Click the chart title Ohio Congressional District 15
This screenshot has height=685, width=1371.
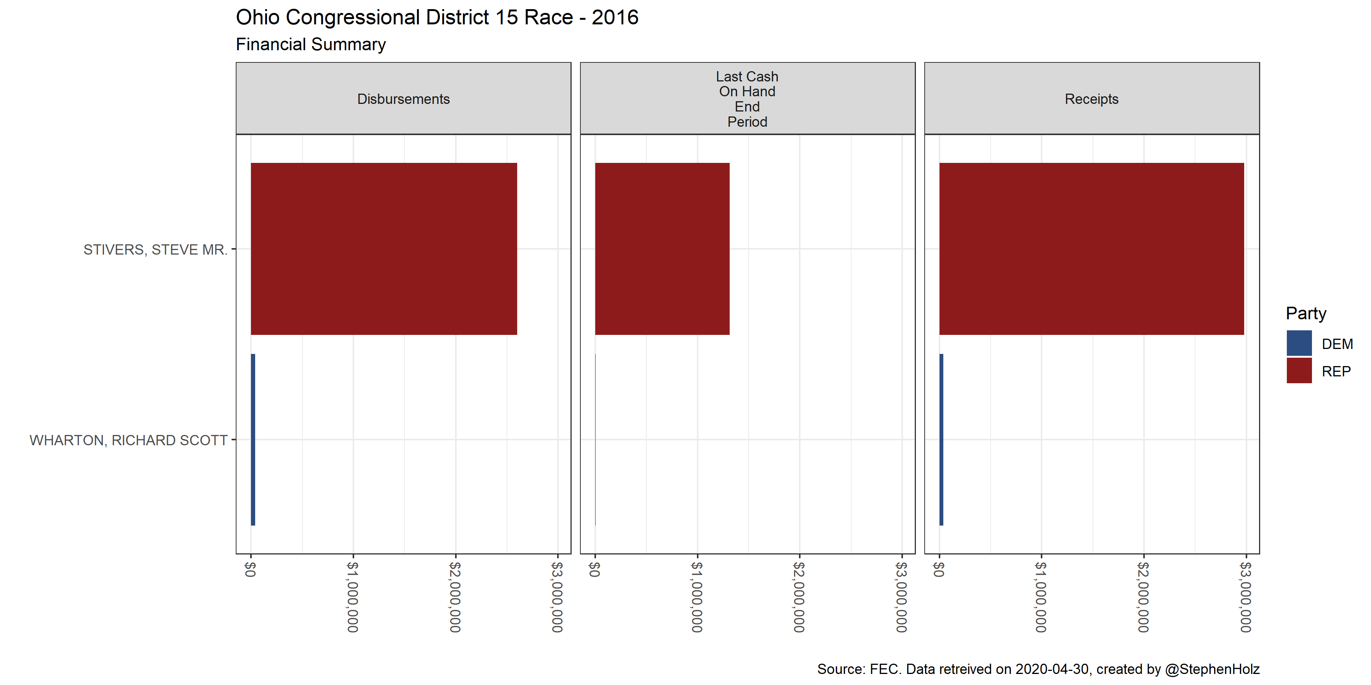tap(436, 18)
